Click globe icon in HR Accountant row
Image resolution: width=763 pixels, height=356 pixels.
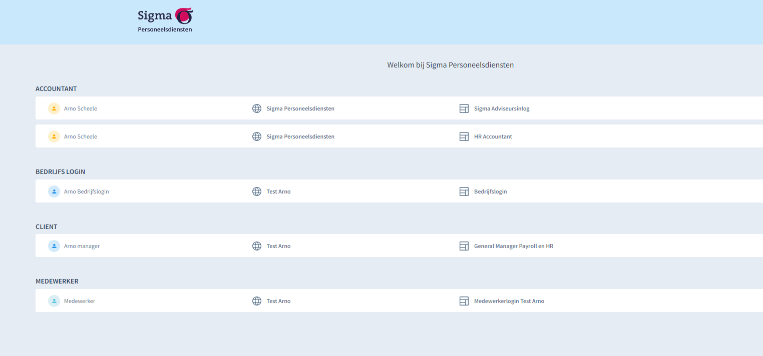[257, 136]
